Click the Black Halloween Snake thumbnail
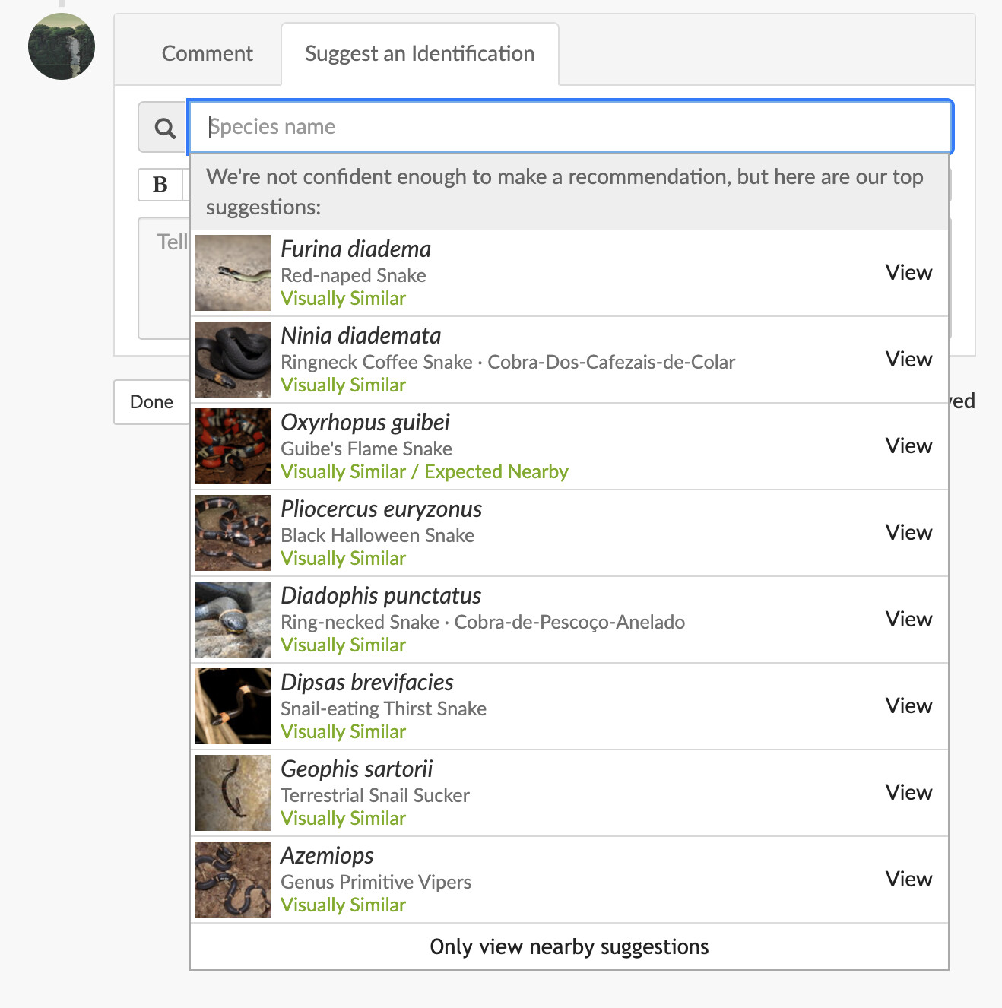This screenshot has height=1008, width=1002. 233,533
